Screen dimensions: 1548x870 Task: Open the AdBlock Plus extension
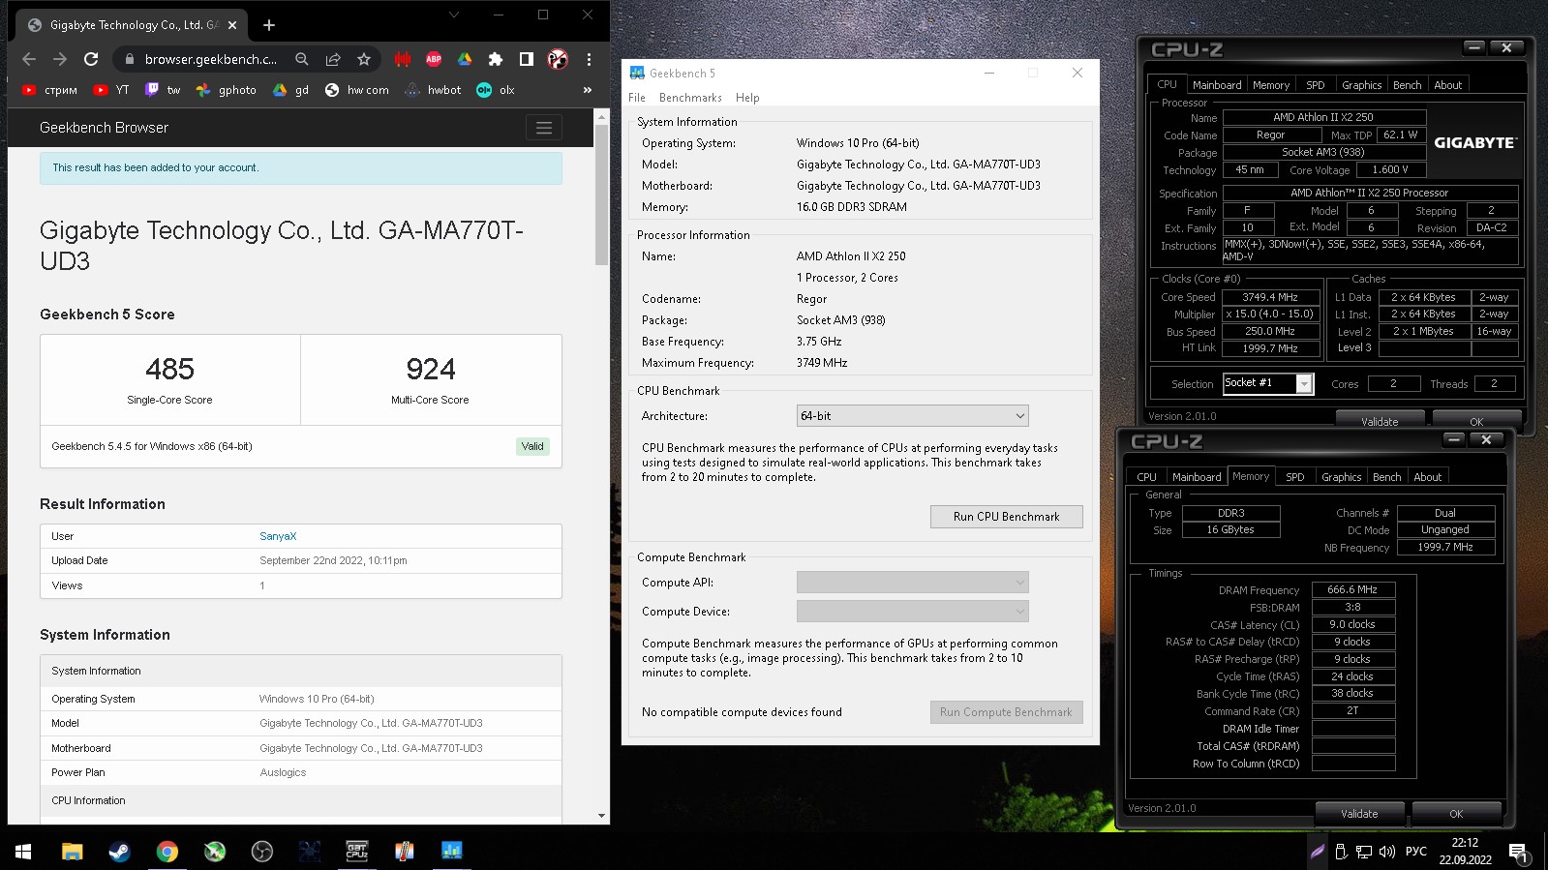[434, 59]
